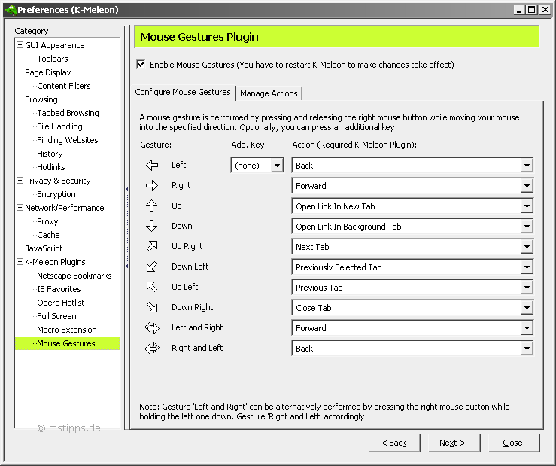
Task: Click the Left and Right double-arrow icon
Action: click(x=152, y=327)
